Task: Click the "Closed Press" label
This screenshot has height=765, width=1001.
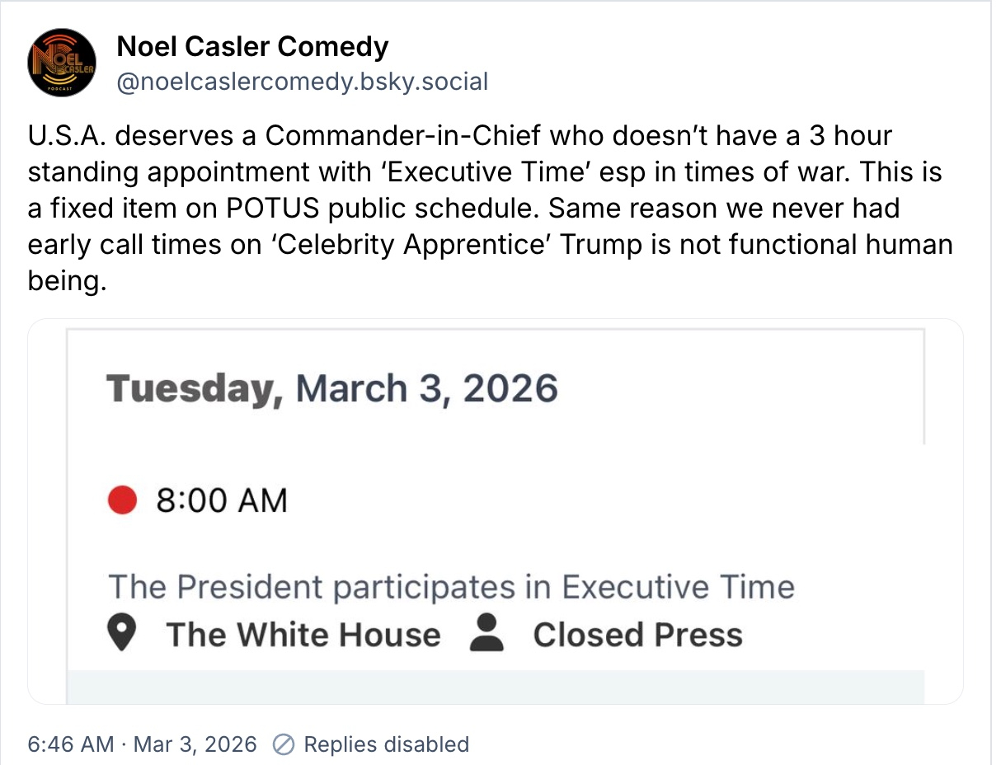Action: click(637, 635)
